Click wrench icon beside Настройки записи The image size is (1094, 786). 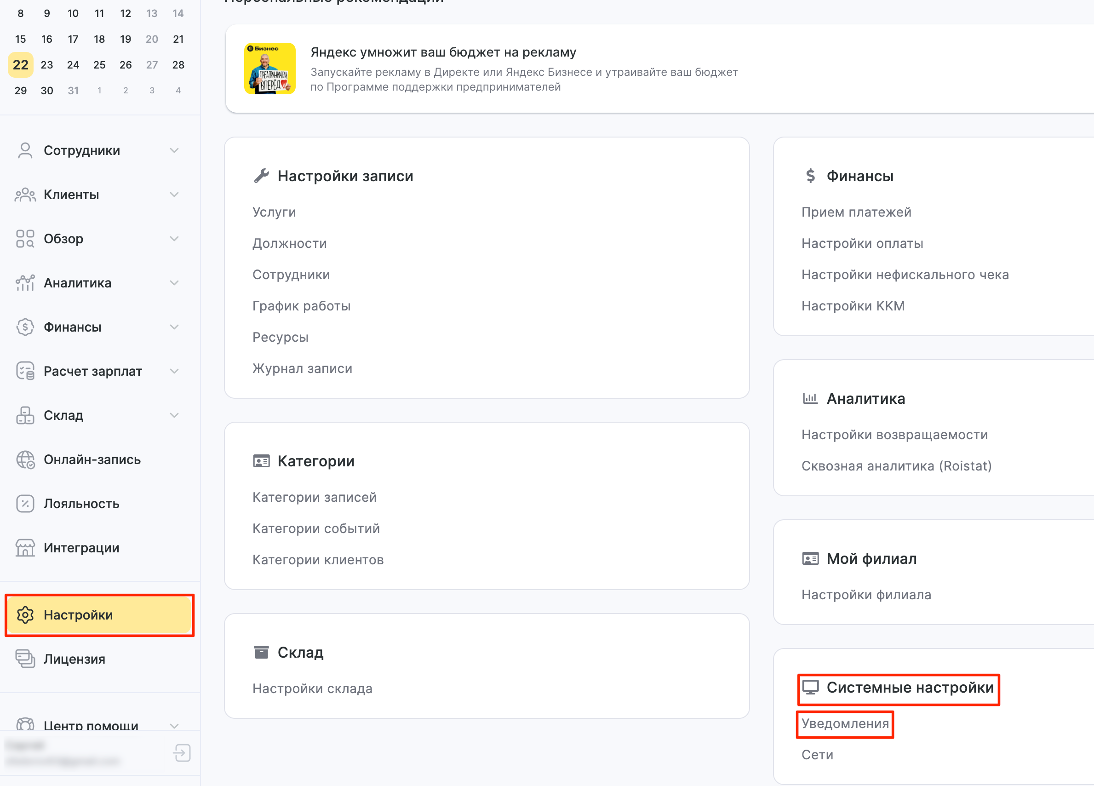pos(261,176)
